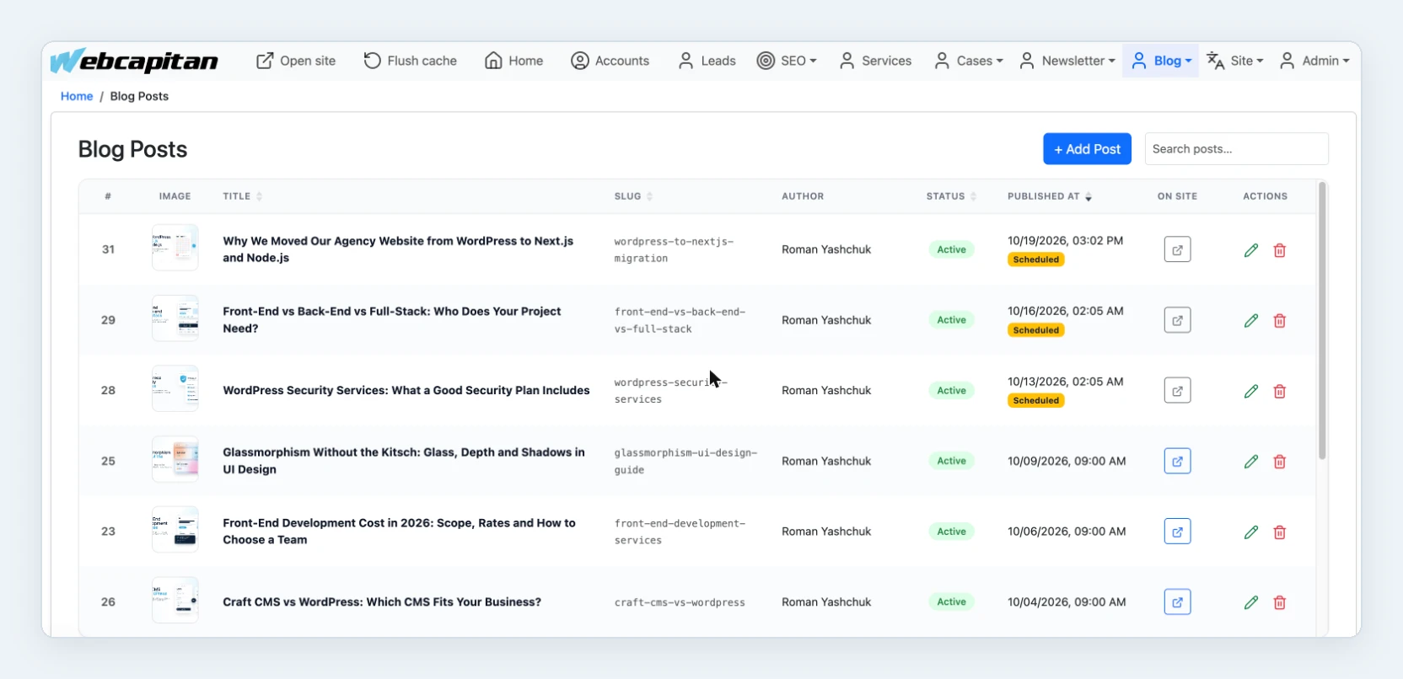Open the Leads section

coord(707,61)
